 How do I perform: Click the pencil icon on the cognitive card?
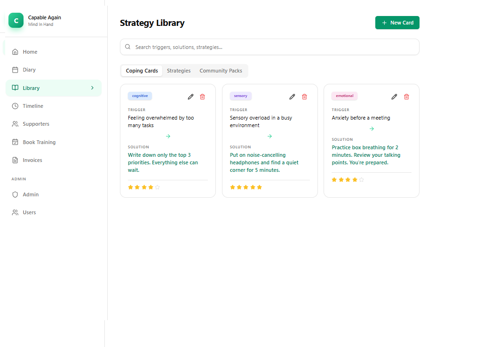(x=190, y=96)
